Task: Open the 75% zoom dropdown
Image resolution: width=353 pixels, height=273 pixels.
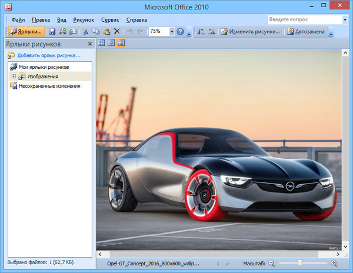Action: (x=171, y=31)
